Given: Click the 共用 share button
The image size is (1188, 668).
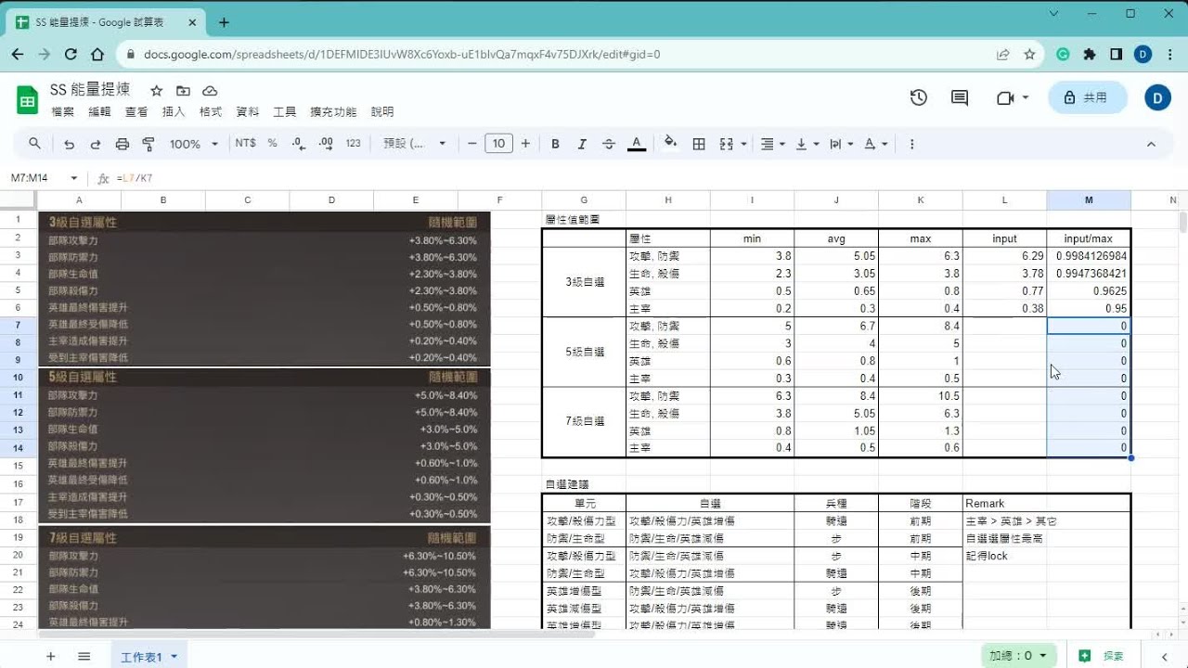Looking at the screenshot, I should pyautogui.click(x=1087, y=96).
